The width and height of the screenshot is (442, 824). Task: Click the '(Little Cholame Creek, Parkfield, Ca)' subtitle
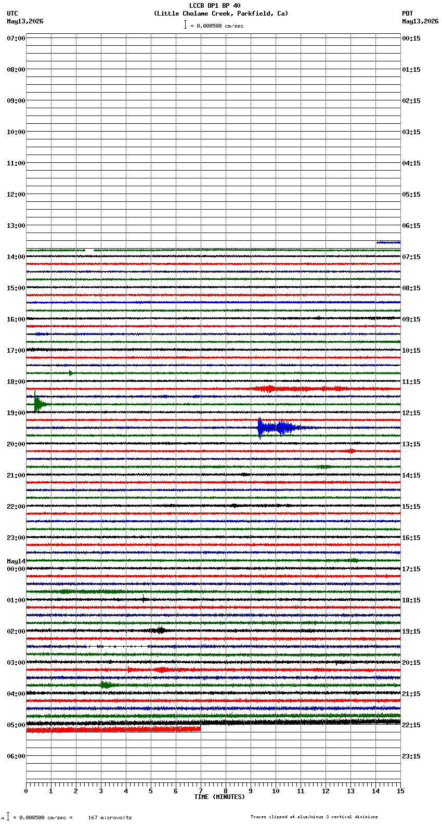(x=221, y=14)
